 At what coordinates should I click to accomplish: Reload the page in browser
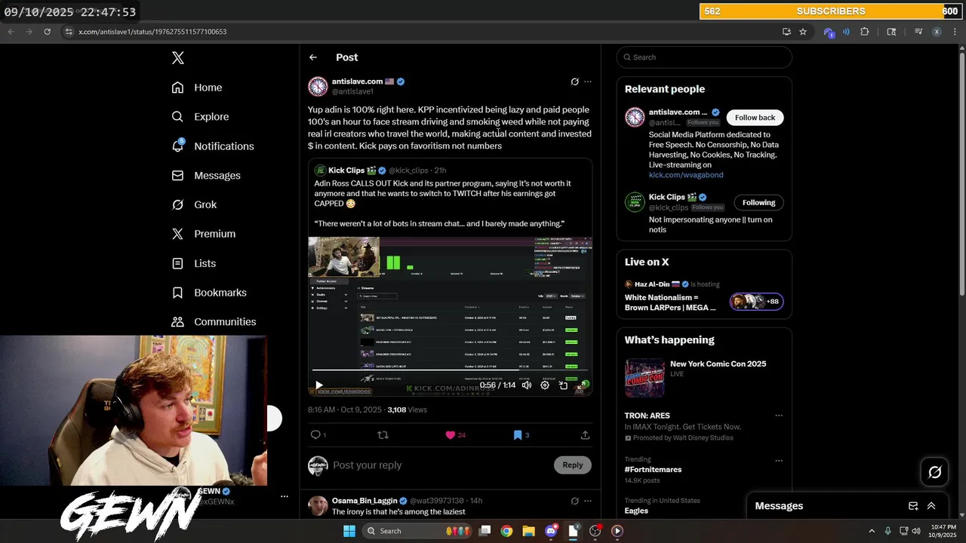47,32
